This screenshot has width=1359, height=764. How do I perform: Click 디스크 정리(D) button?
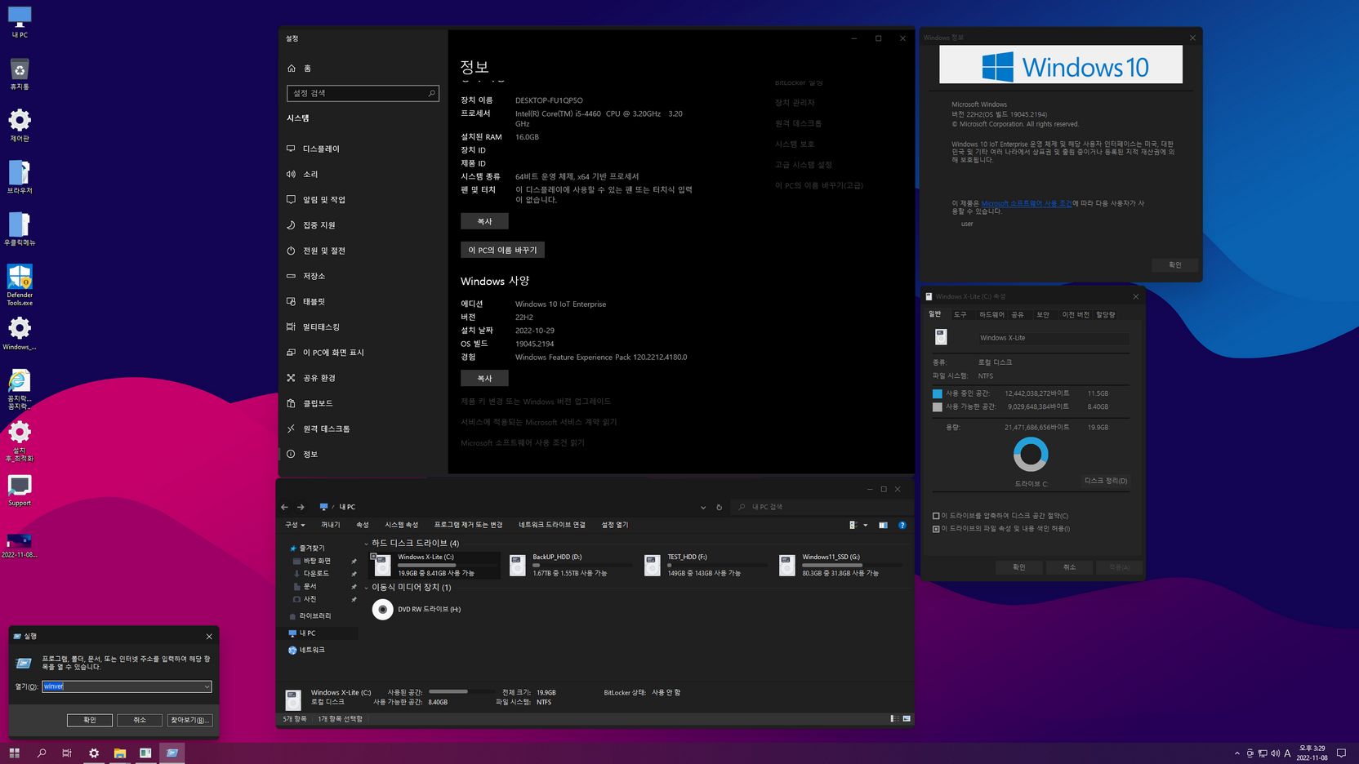click(1106, 481)
